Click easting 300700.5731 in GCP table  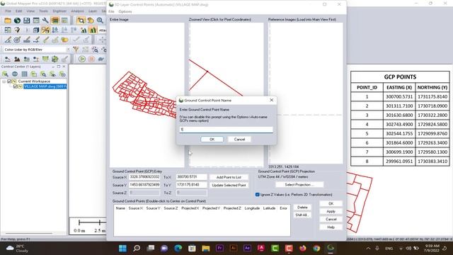pyautogui.click(x=399, y=96)
